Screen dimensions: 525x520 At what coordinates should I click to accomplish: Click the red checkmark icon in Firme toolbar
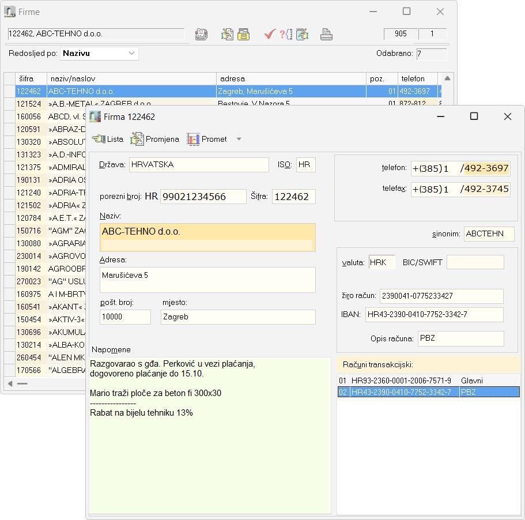[269, 35]
